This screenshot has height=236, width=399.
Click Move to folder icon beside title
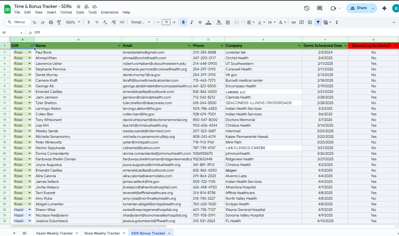[x=87, y=6]
